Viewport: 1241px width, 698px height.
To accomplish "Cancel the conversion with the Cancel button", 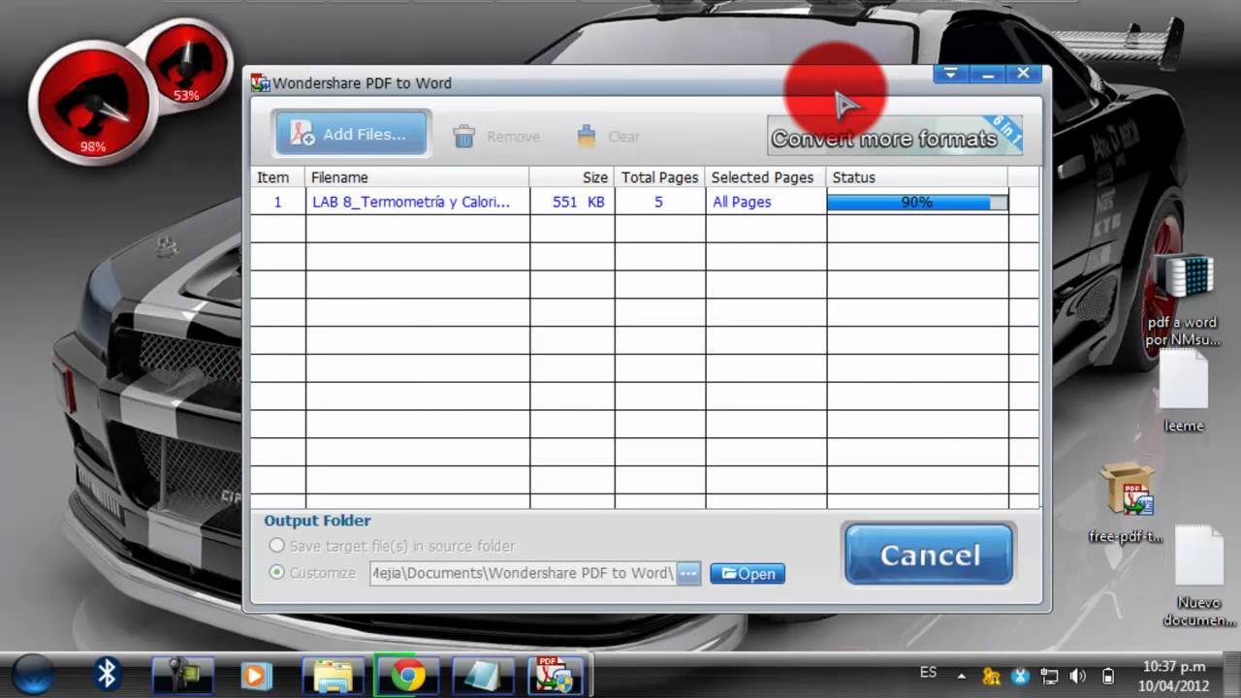I will [929, 555].
